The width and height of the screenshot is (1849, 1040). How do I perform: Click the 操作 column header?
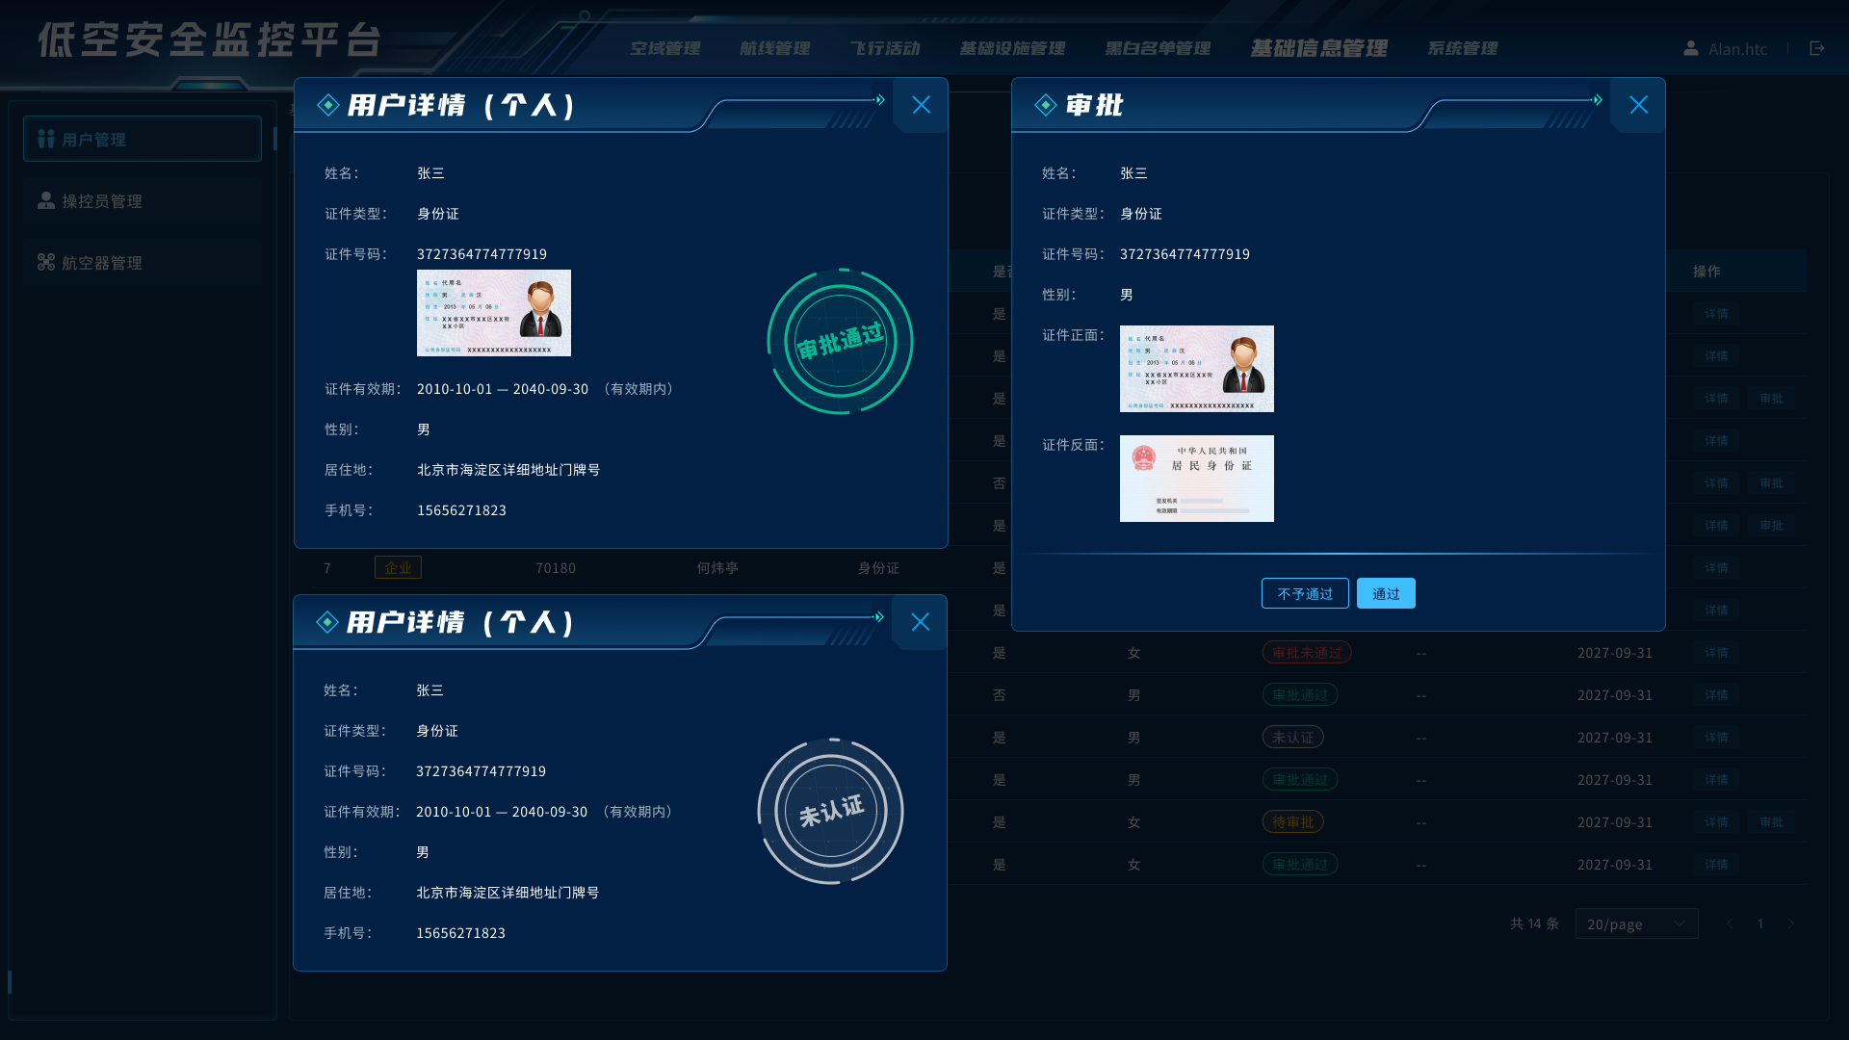(x=1706, y=272)
